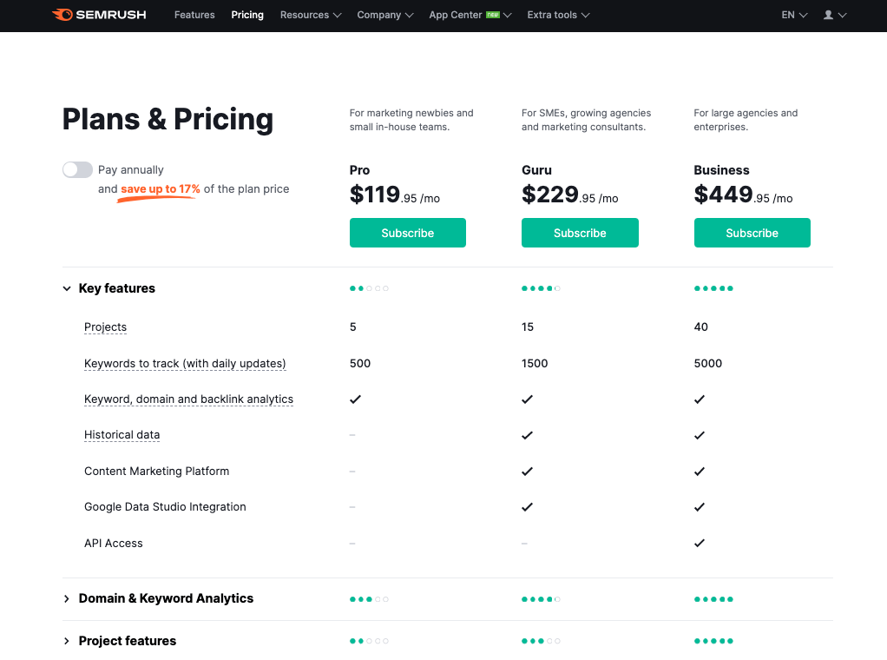Expand the Project features section
This screenshot has width=887, height=660.
pos(67,641)
